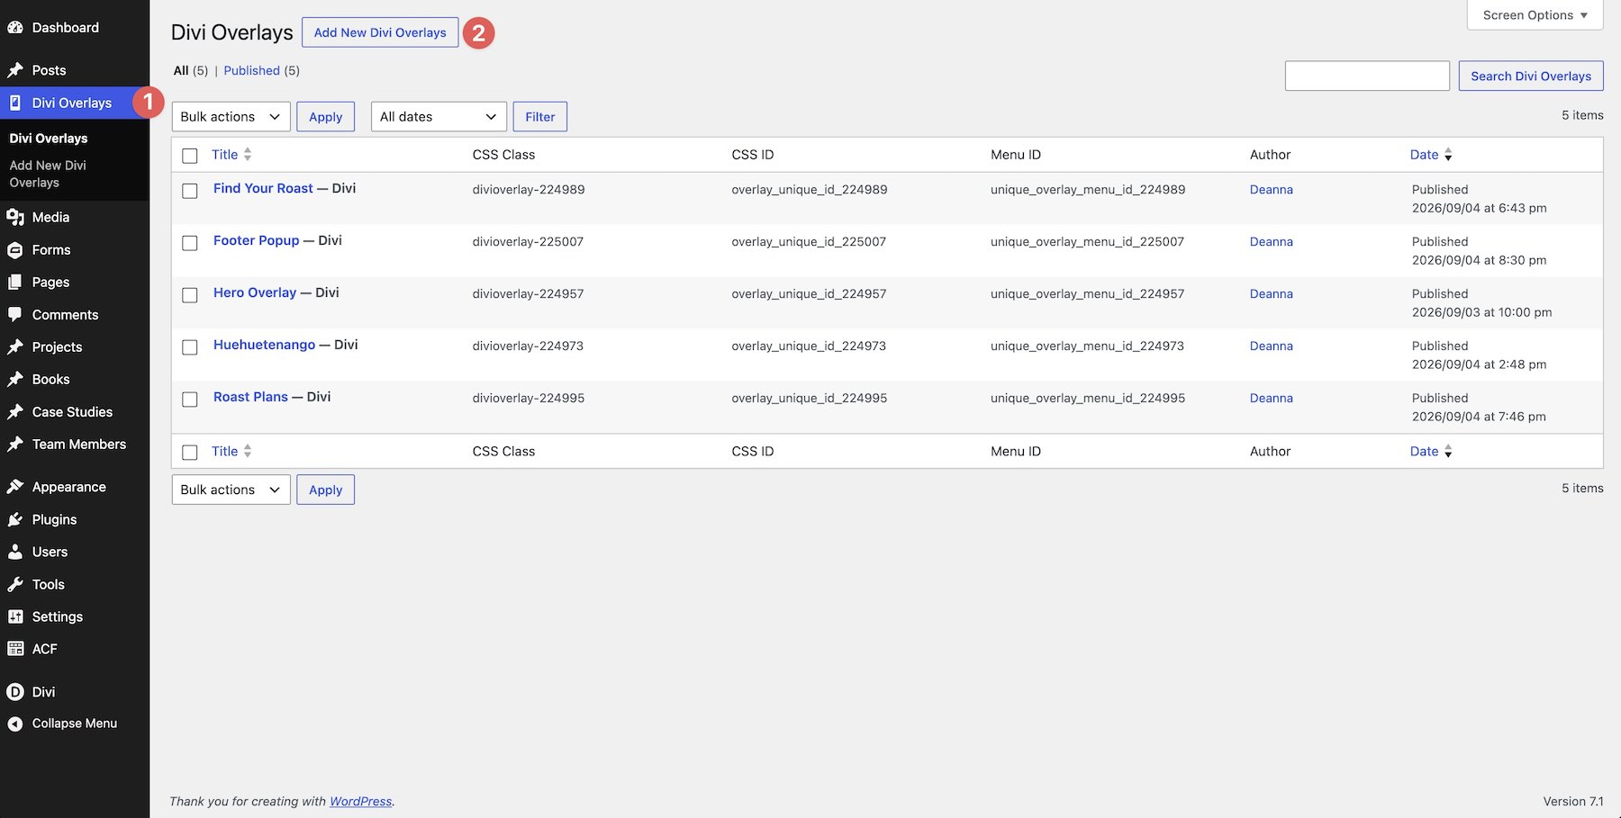Open Dashboard via its gauge icon

15,28
